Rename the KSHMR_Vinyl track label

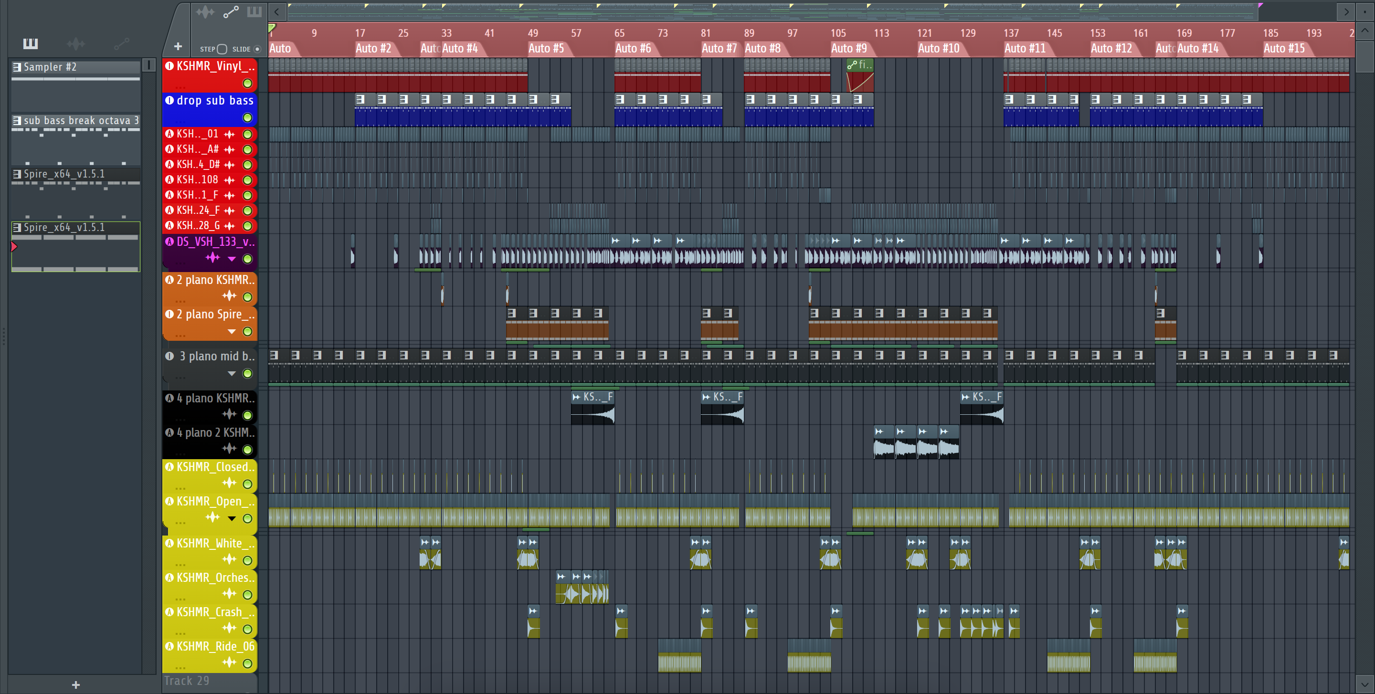216,66
